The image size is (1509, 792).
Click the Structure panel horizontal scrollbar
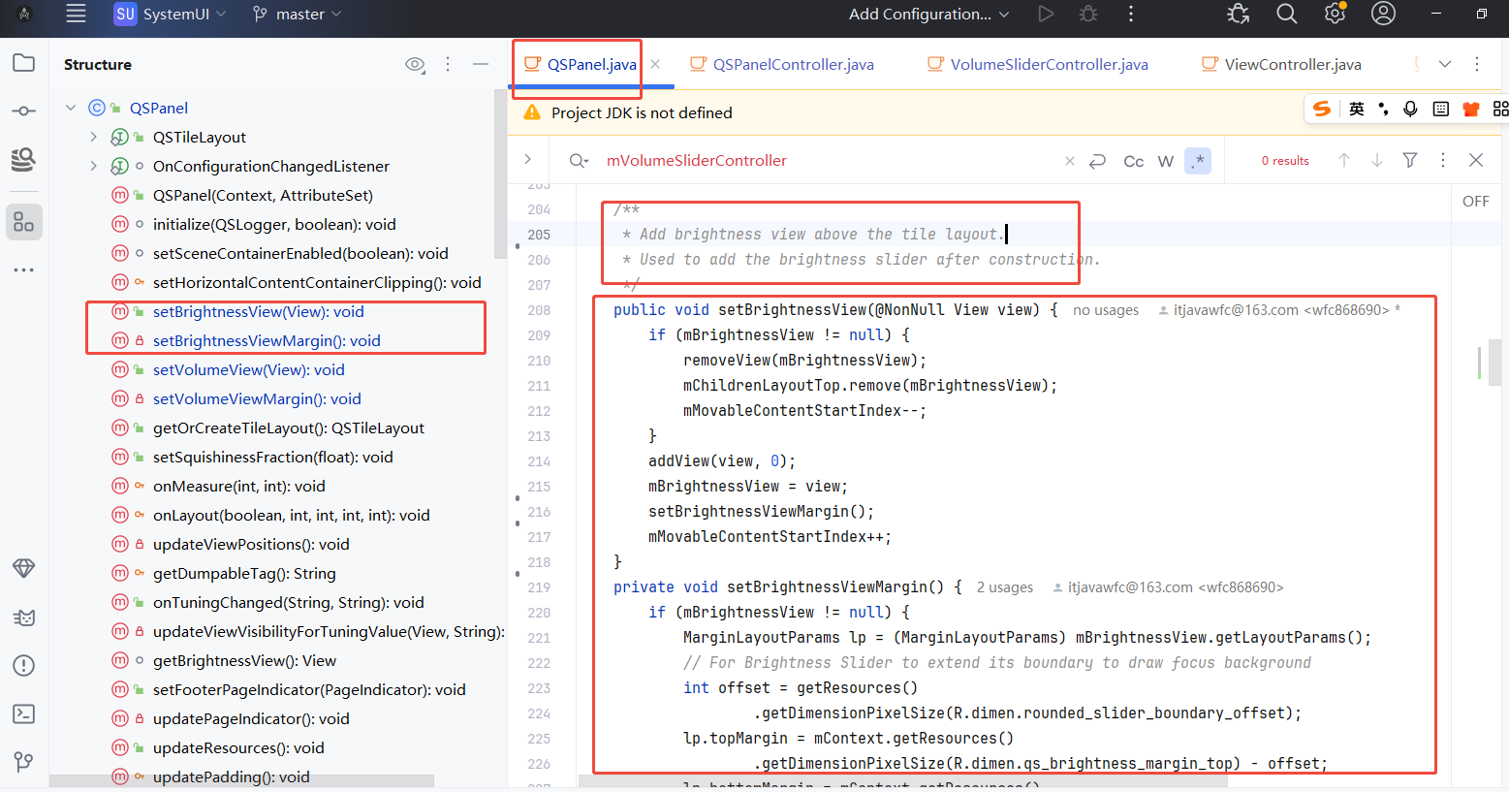tap(242, 780)
